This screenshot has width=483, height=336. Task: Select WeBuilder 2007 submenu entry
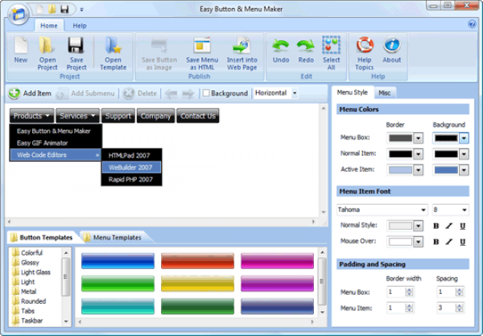pyautogui.click(x=130, y=167)
